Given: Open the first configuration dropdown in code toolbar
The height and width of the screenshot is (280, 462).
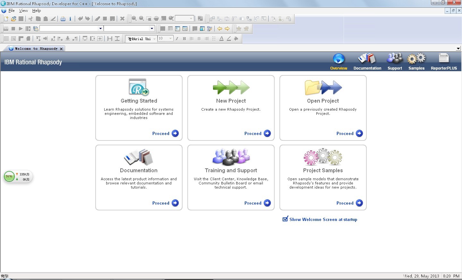Looking at the screenshot, I should 100,29.
